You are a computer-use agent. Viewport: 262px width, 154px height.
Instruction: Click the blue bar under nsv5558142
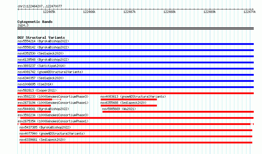(135, 50)
